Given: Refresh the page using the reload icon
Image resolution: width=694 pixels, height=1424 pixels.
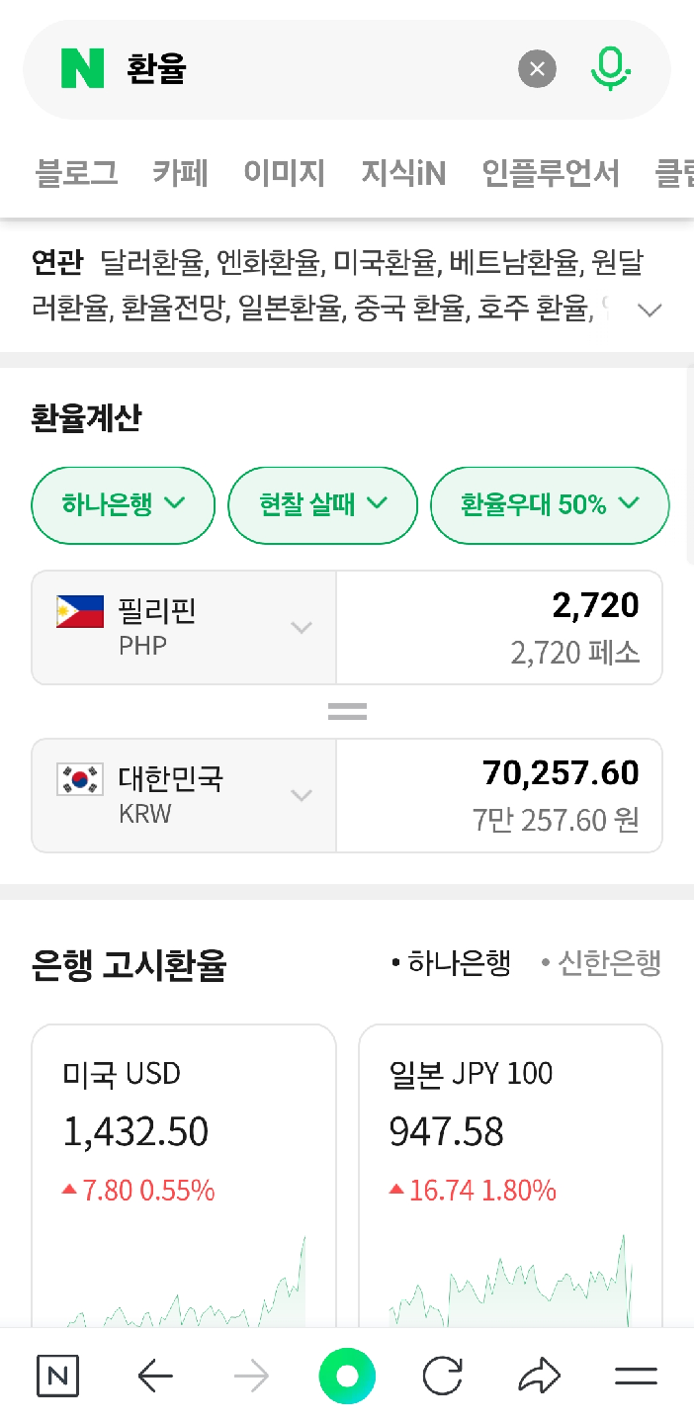Looking at the screenshot, I should tap(443, 1375).
